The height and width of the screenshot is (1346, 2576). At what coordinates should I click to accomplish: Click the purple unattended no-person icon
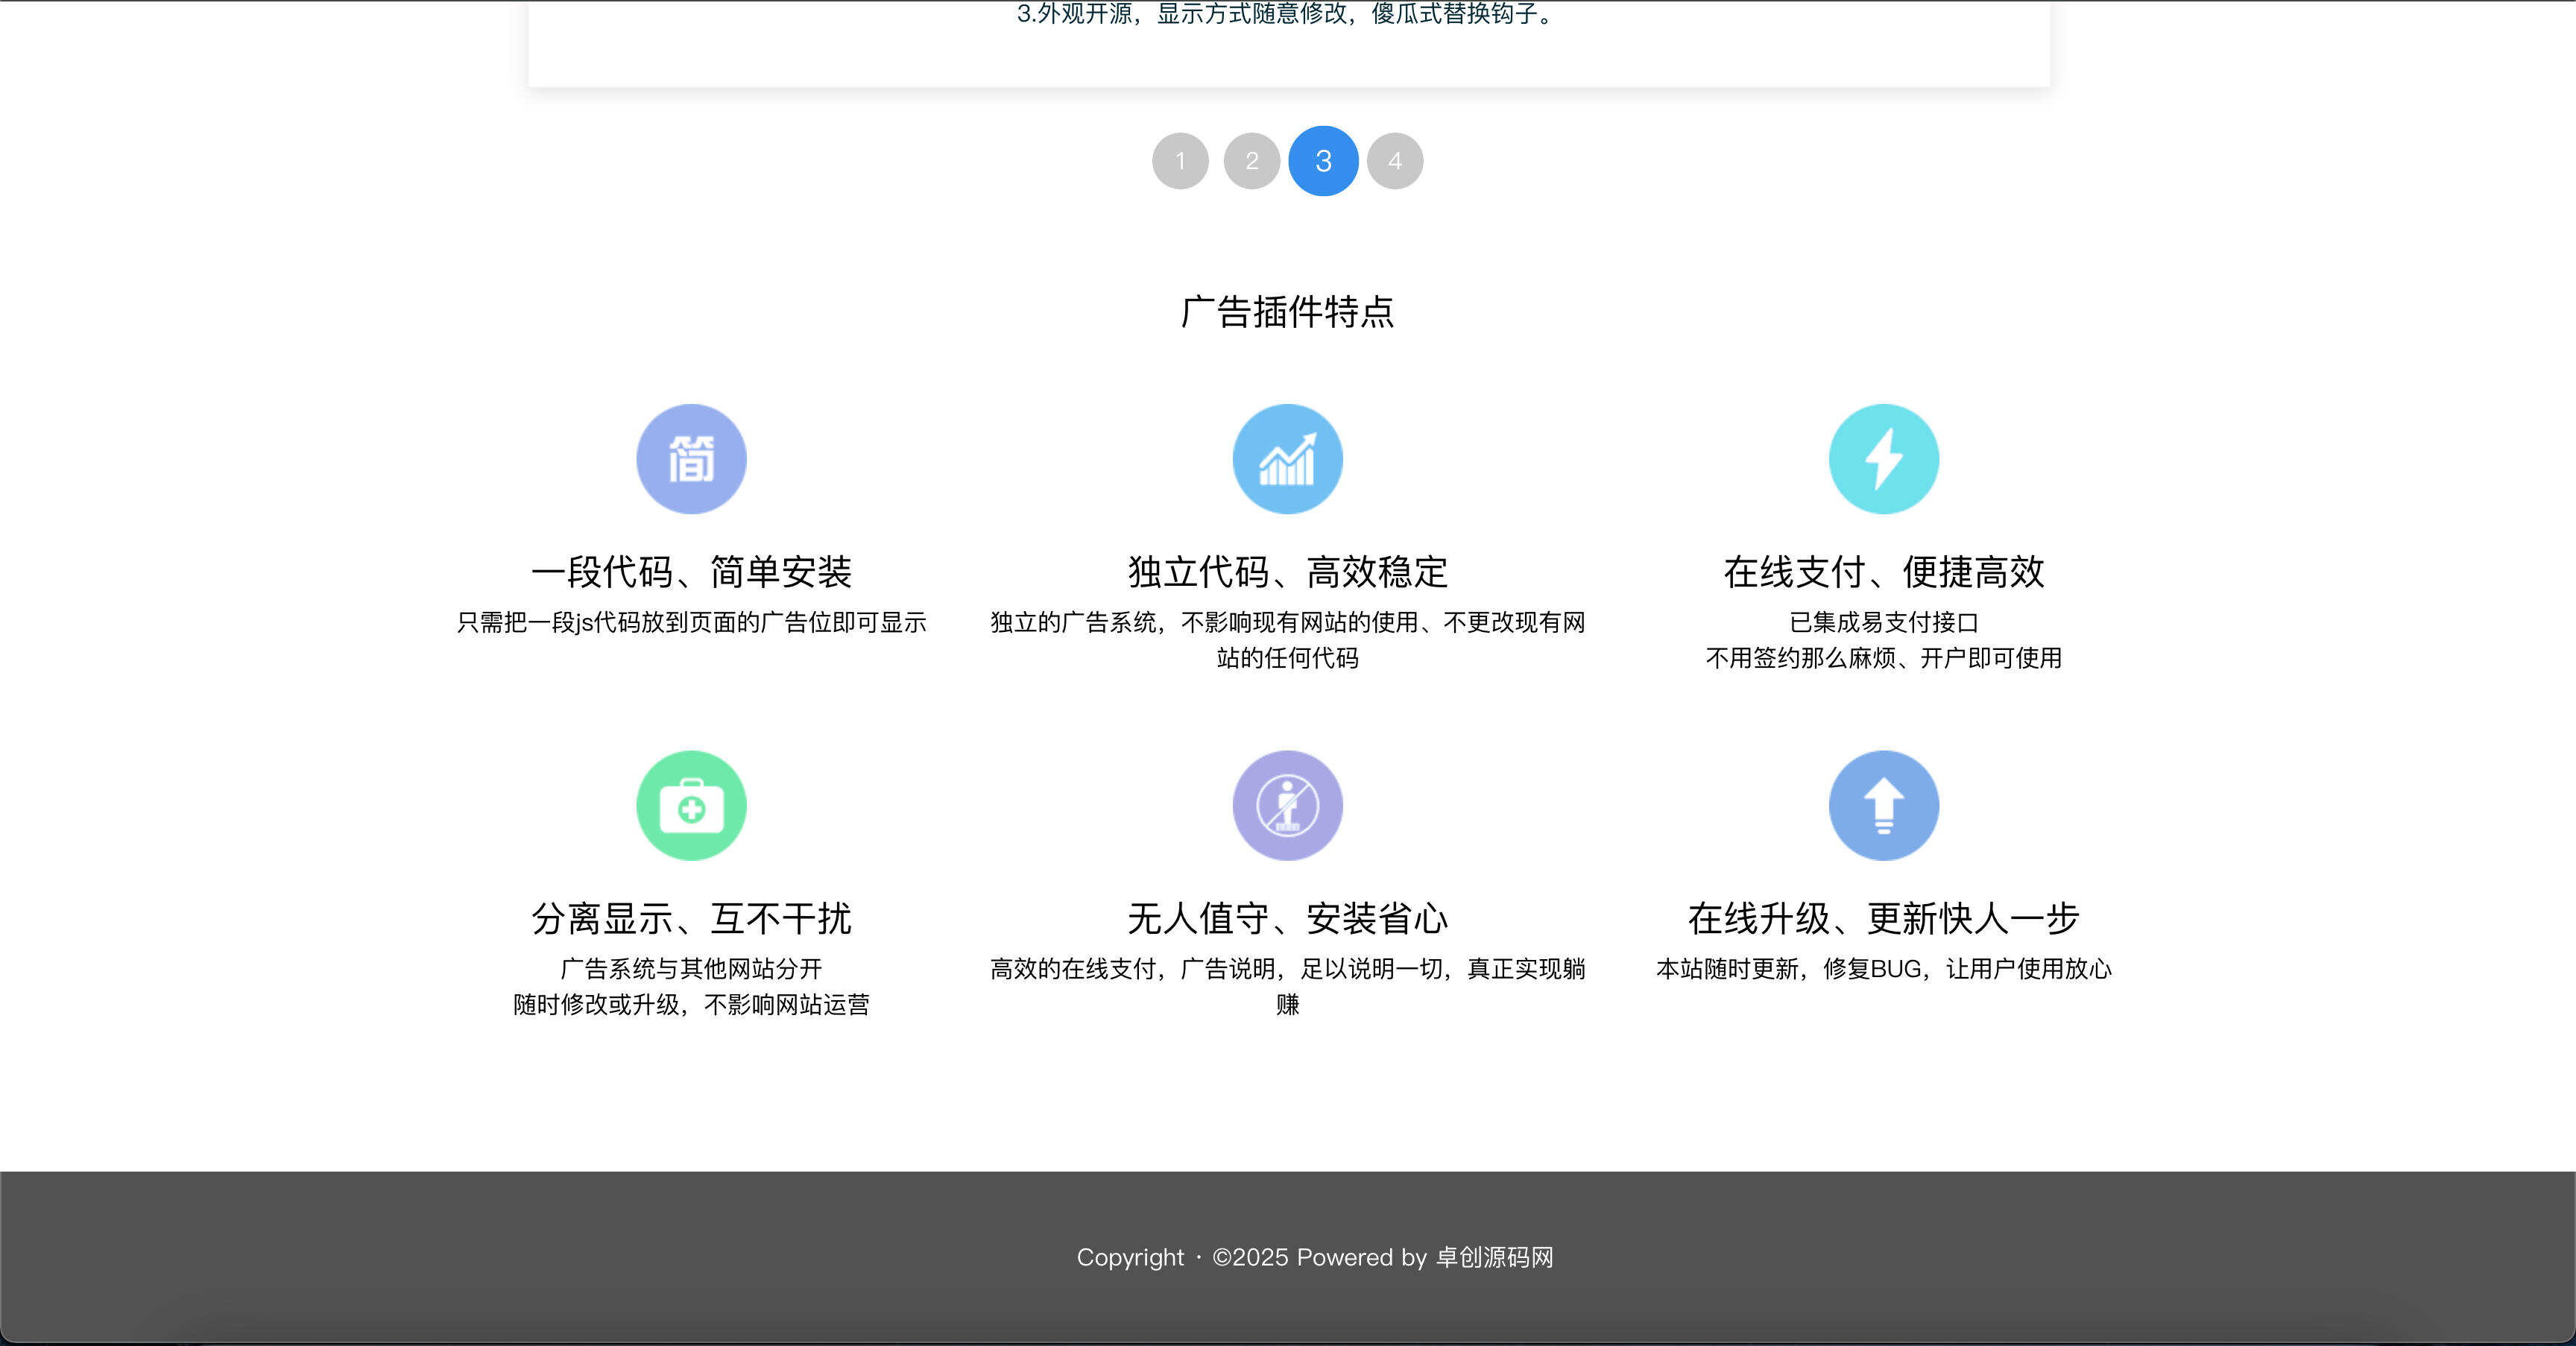click(x=1287, y=805)
